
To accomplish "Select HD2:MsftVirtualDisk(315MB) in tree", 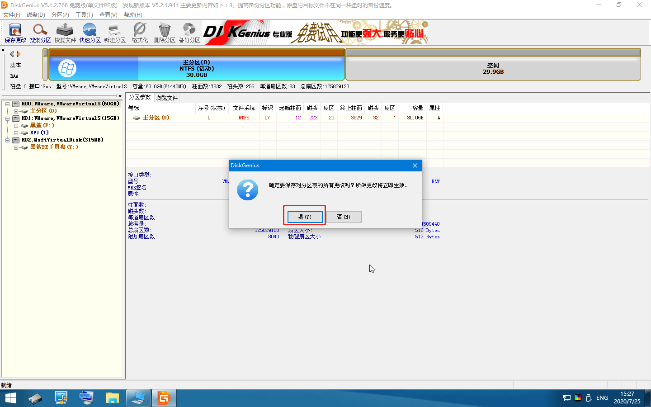I will pyautogui.click(x=62, y=140).
